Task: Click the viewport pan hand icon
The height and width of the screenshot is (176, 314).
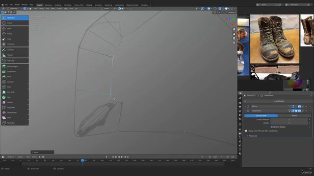Action: click(x=234, y=34)
